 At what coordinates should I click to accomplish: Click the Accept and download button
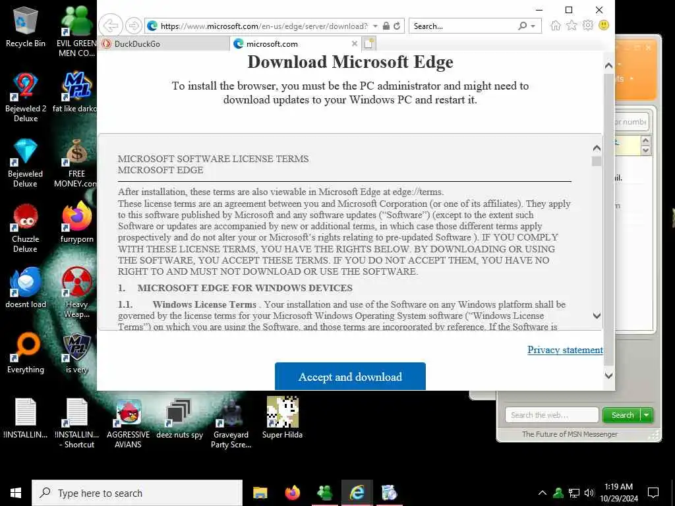(x=350, y=376)
